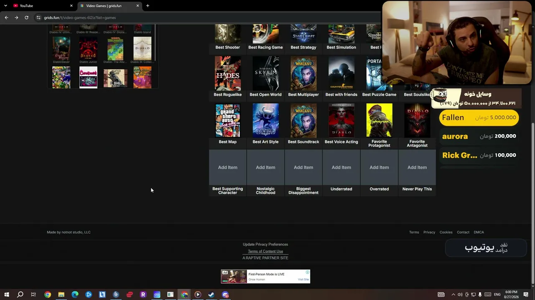Click the Diablo III cover in Favorite Antagonist
The width and height of the screenshot is (535, 300).
[417, 120]
